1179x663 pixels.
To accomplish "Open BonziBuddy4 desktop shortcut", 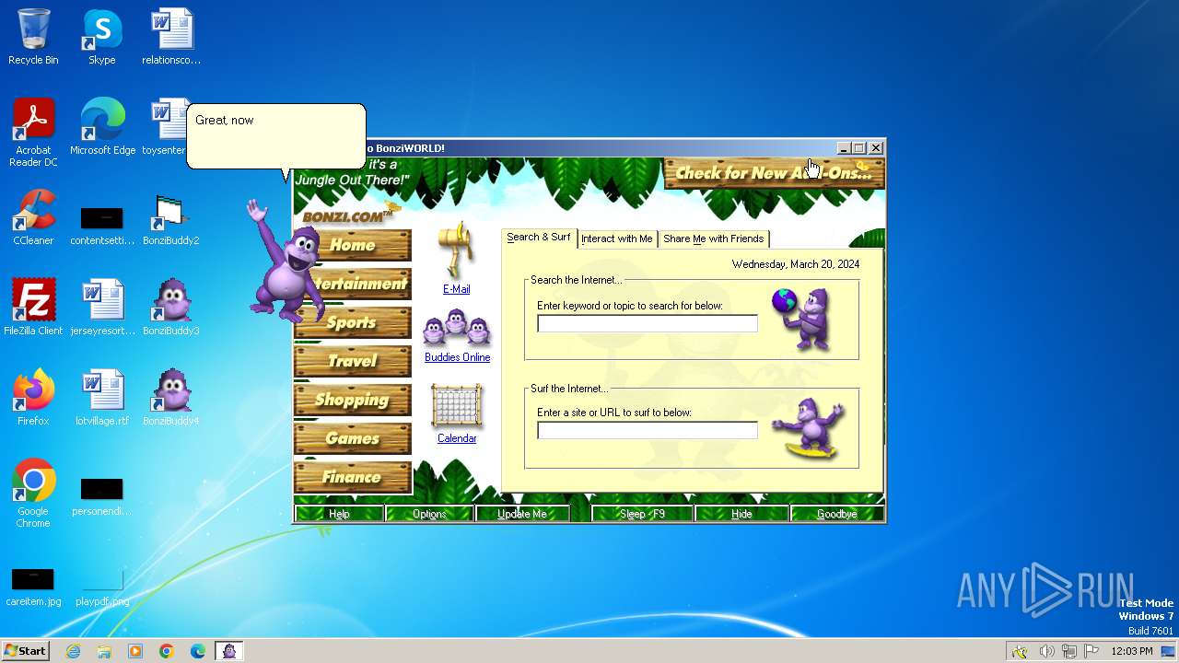I will [x=171, y=399].
